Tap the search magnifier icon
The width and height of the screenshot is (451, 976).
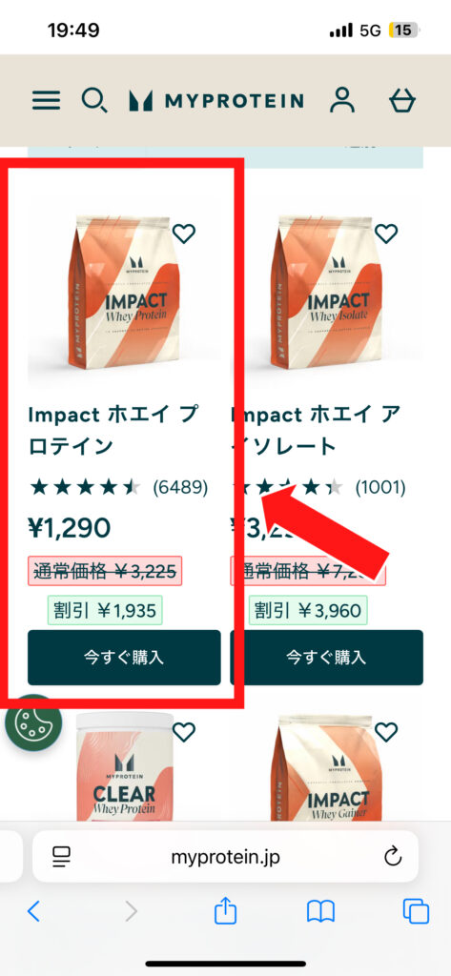click(94, 100)
